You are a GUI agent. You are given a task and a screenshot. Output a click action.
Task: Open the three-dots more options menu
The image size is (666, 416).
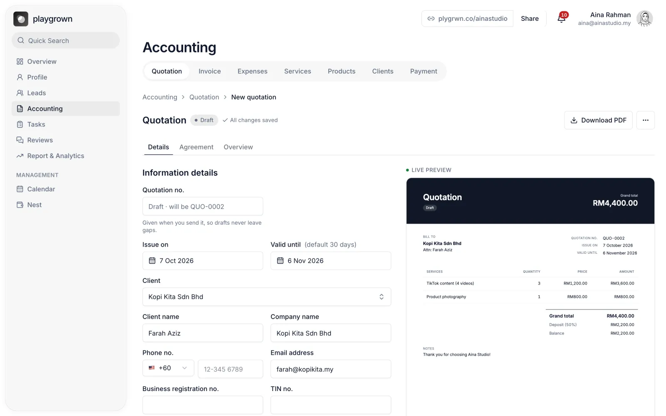[x=646, y=120]
